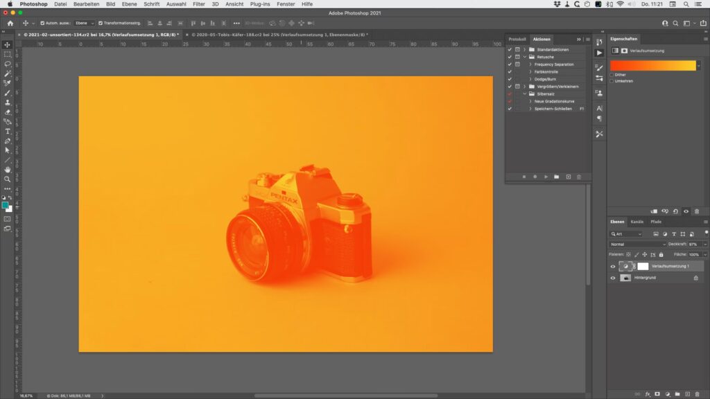This screenshot has height=399, width=710.
Task: Click the play action button in Aktionen panel
Action: point(546,177)
